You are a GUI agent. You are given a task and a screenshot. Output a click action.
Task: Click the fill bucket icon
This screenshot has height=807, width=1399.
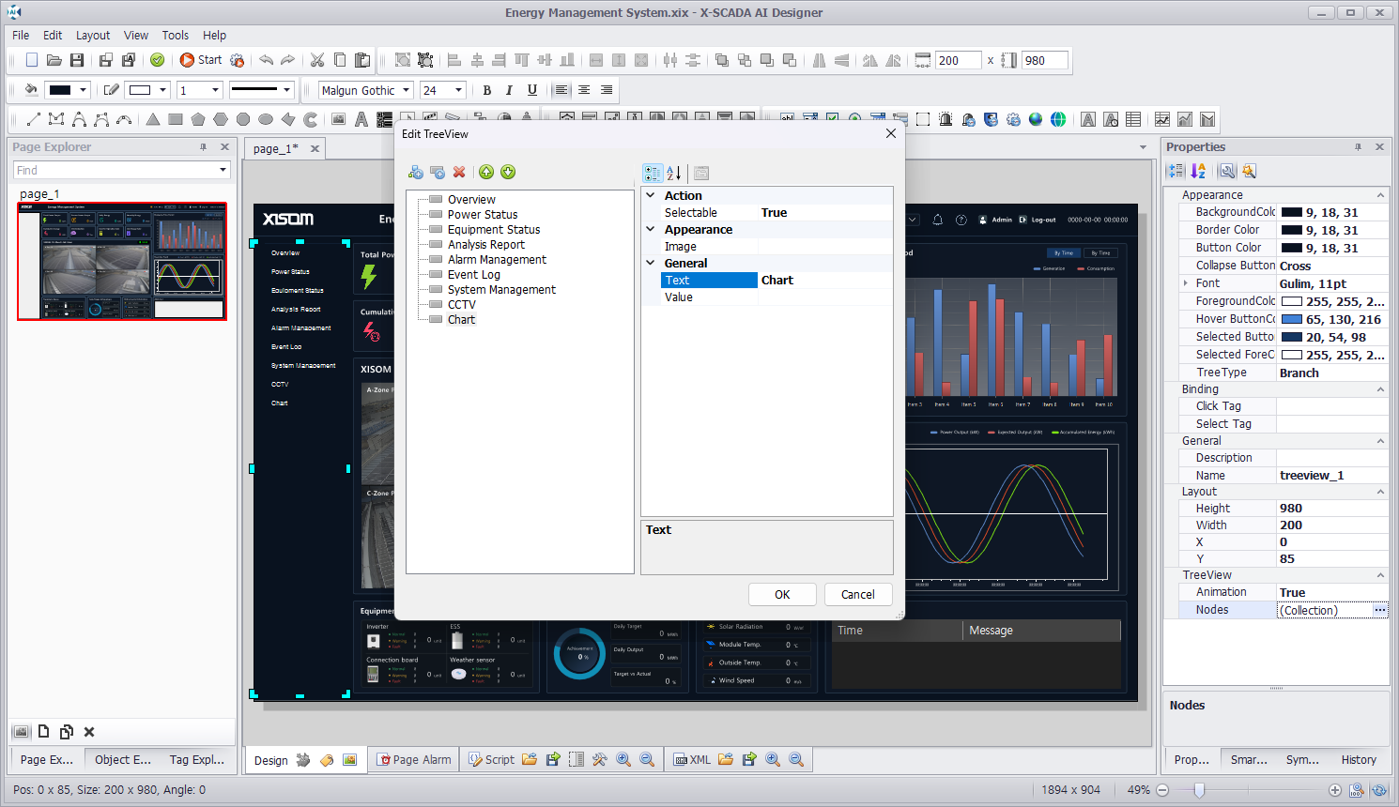pos(31,90)
